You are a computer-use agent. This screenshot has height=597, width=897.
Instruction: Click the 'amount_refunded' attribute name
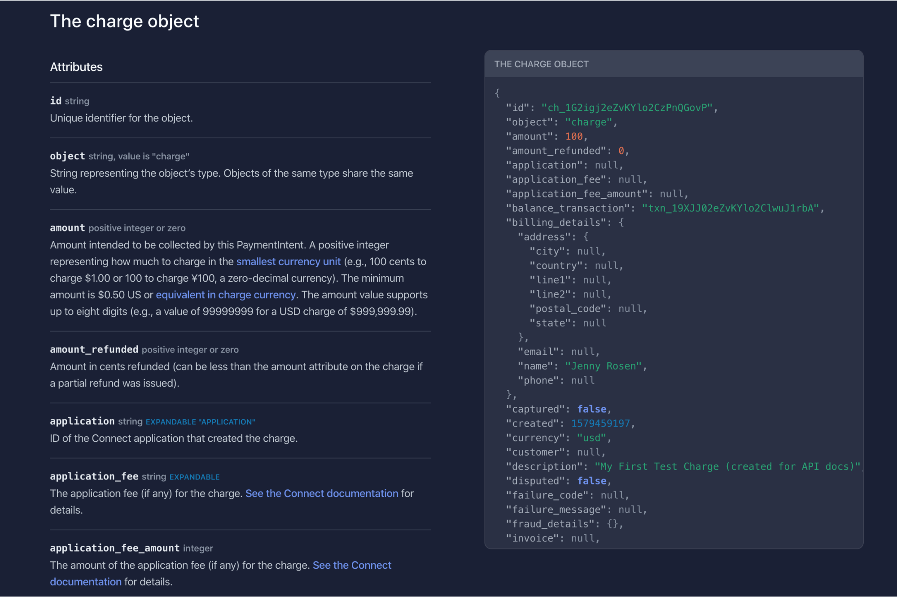pos(94,349)
